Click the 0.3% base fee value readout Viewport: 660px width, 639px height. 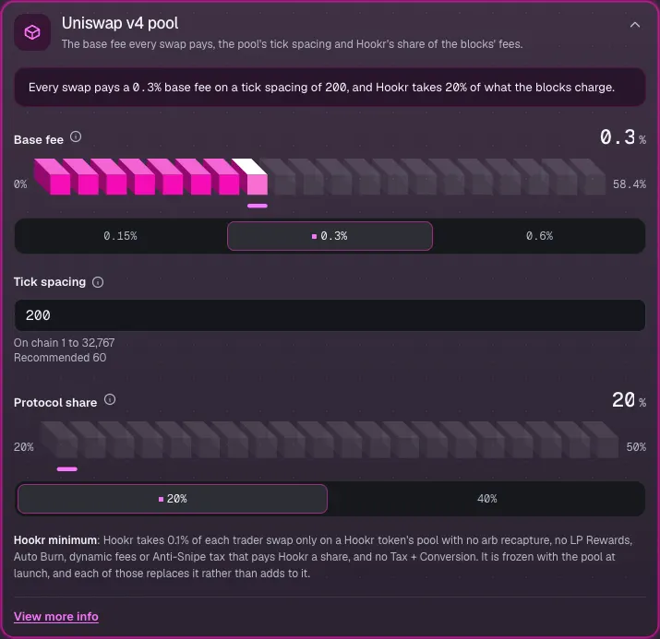pyautogui.click(x=622, y=137)
